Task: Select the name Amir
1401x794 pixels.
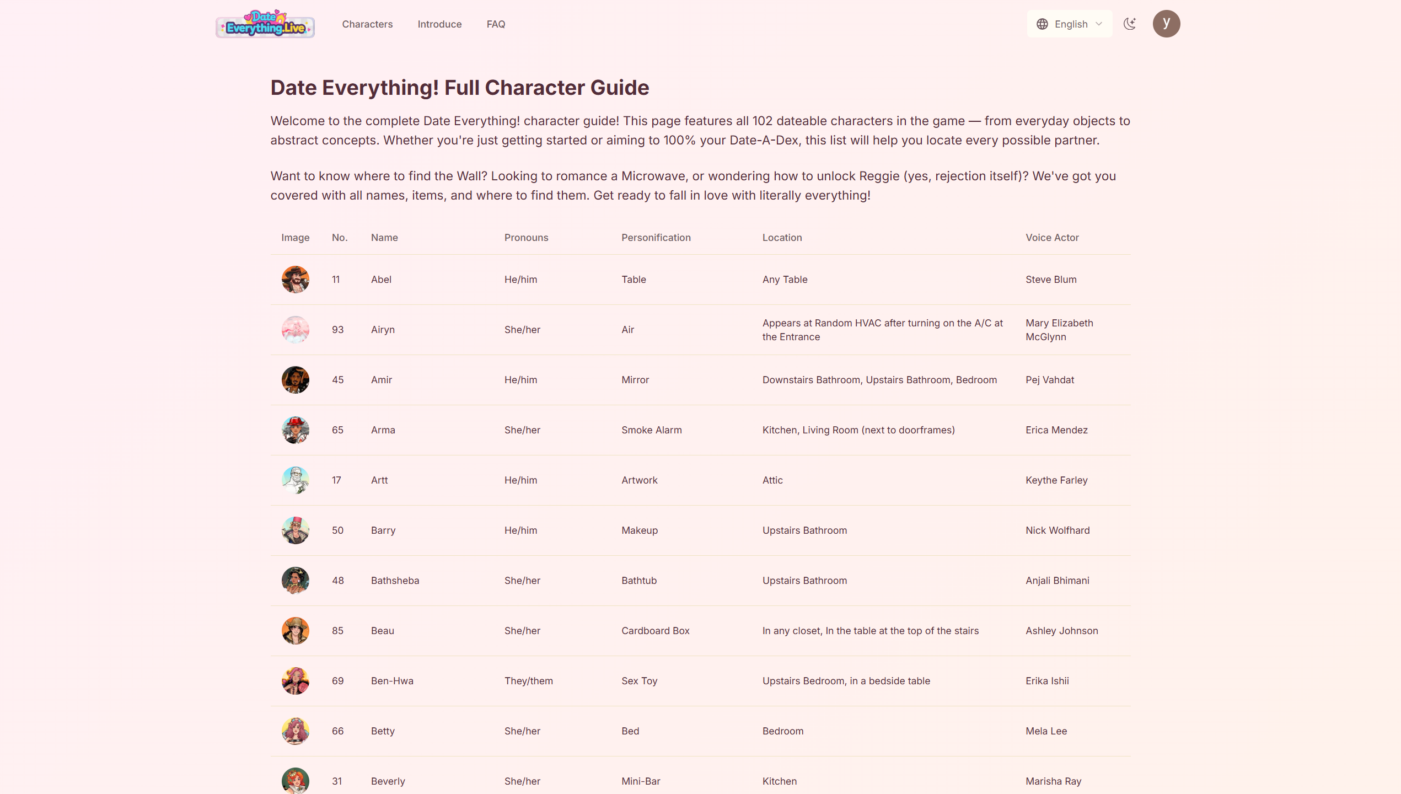Action: [x=382, y=380]
